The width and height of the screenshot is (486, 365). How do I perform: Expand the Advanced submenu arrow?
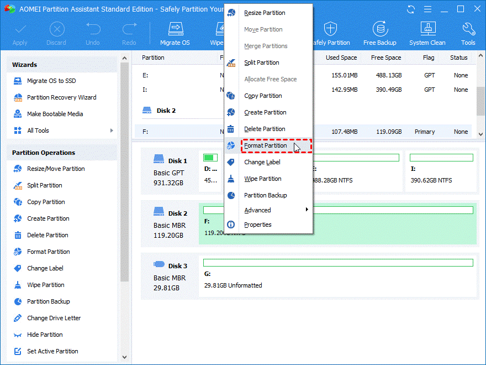click(x=307, y=210)
